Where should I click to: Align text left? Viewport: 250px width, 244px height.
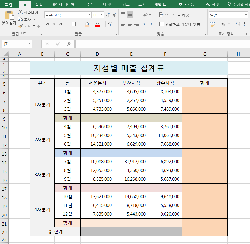tap(123, 24)
